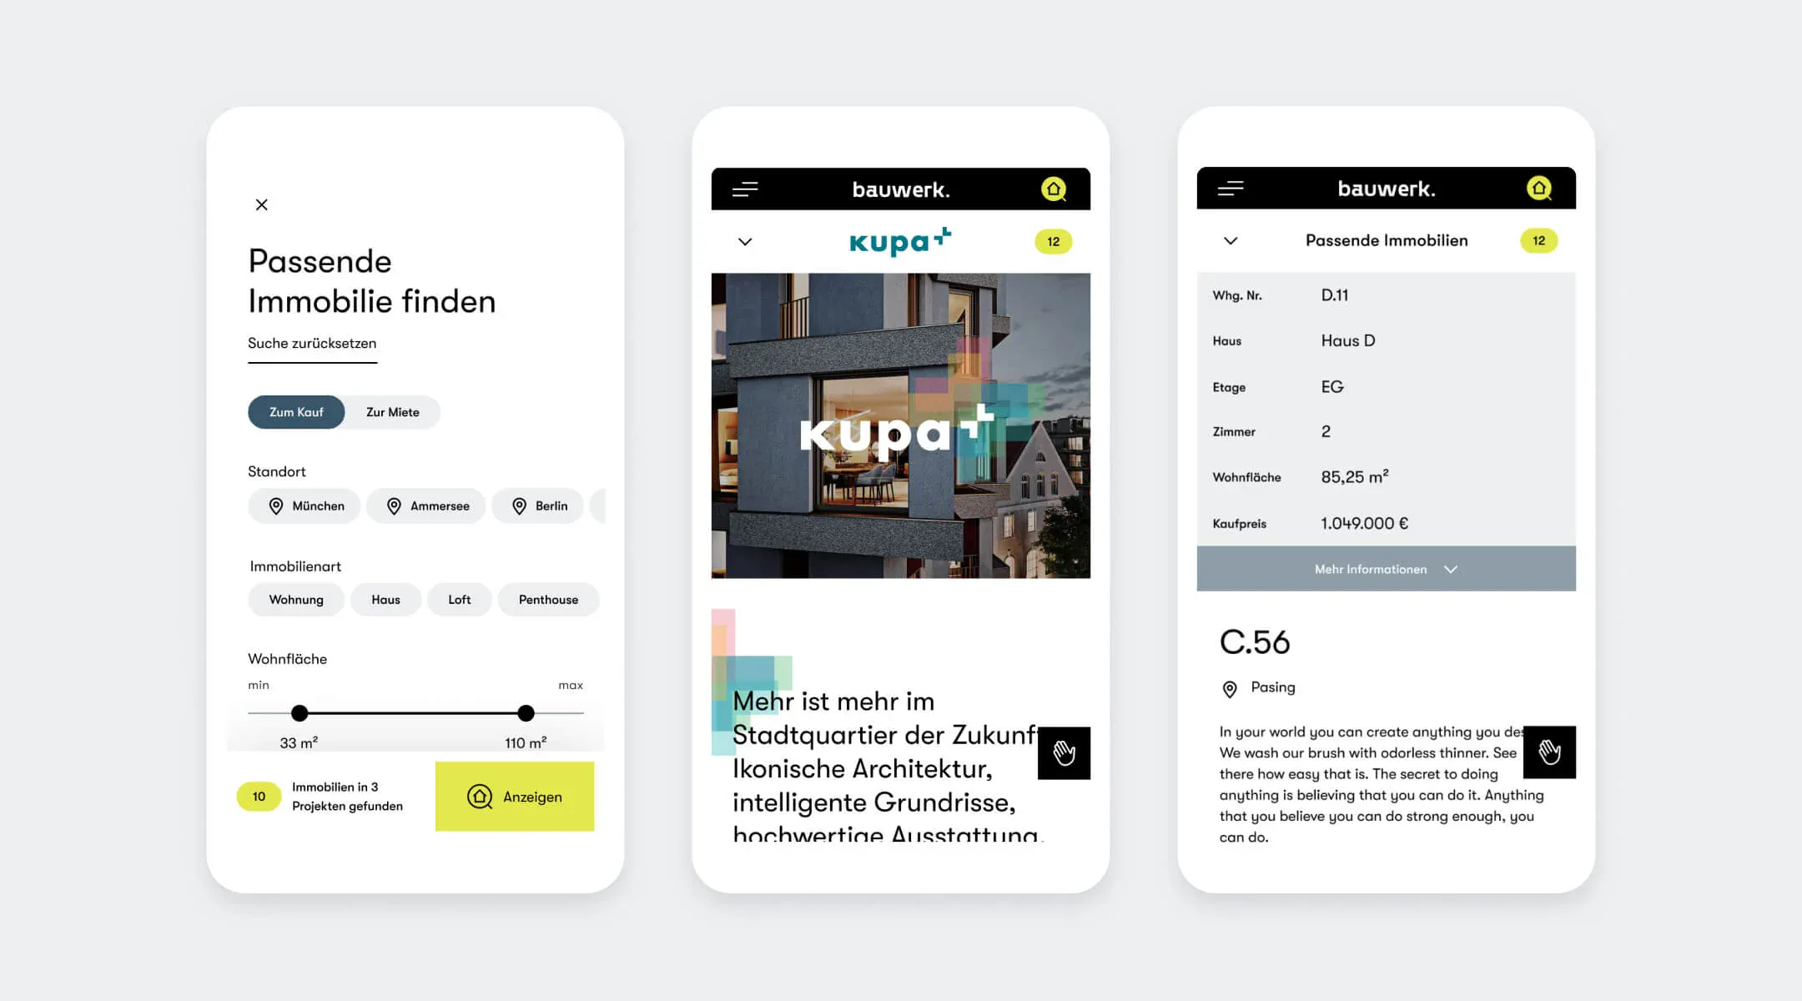Select the Wohnung property type filter
1802x1001 pixels.
(296, 599)
